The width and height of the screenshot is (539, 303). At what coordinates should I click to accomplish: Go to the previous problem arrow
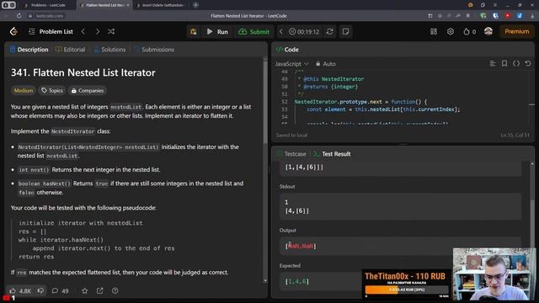[83, 32]
